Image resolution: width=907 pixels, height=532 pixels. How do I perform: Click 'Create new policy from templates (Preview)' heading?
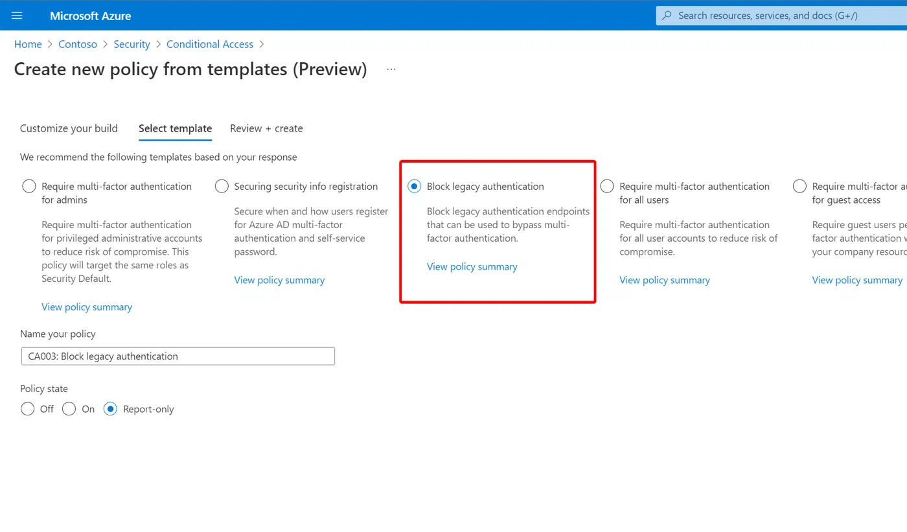pyautogui.click(x=190, y=69)
